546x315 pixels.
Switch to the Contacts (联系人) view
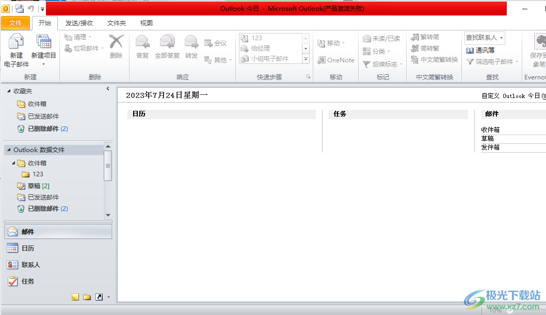[x=58, y=265]
